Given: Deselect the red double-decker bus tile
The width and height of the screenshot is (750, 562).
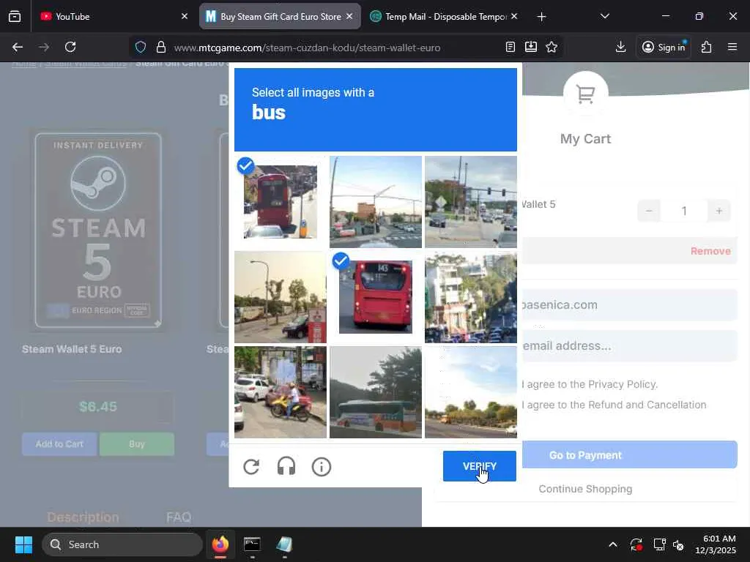Looking at the screenshot, I should tap(281, 202).
